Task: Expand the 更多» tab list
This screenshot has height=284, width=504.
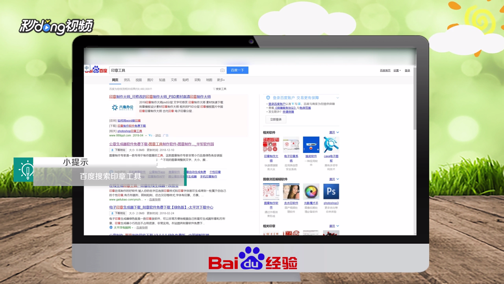Action: pos(221,80)
